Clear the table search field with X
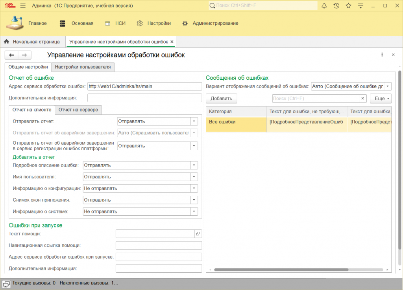This screenshot has height=290, width=403. tap(363, 98)
